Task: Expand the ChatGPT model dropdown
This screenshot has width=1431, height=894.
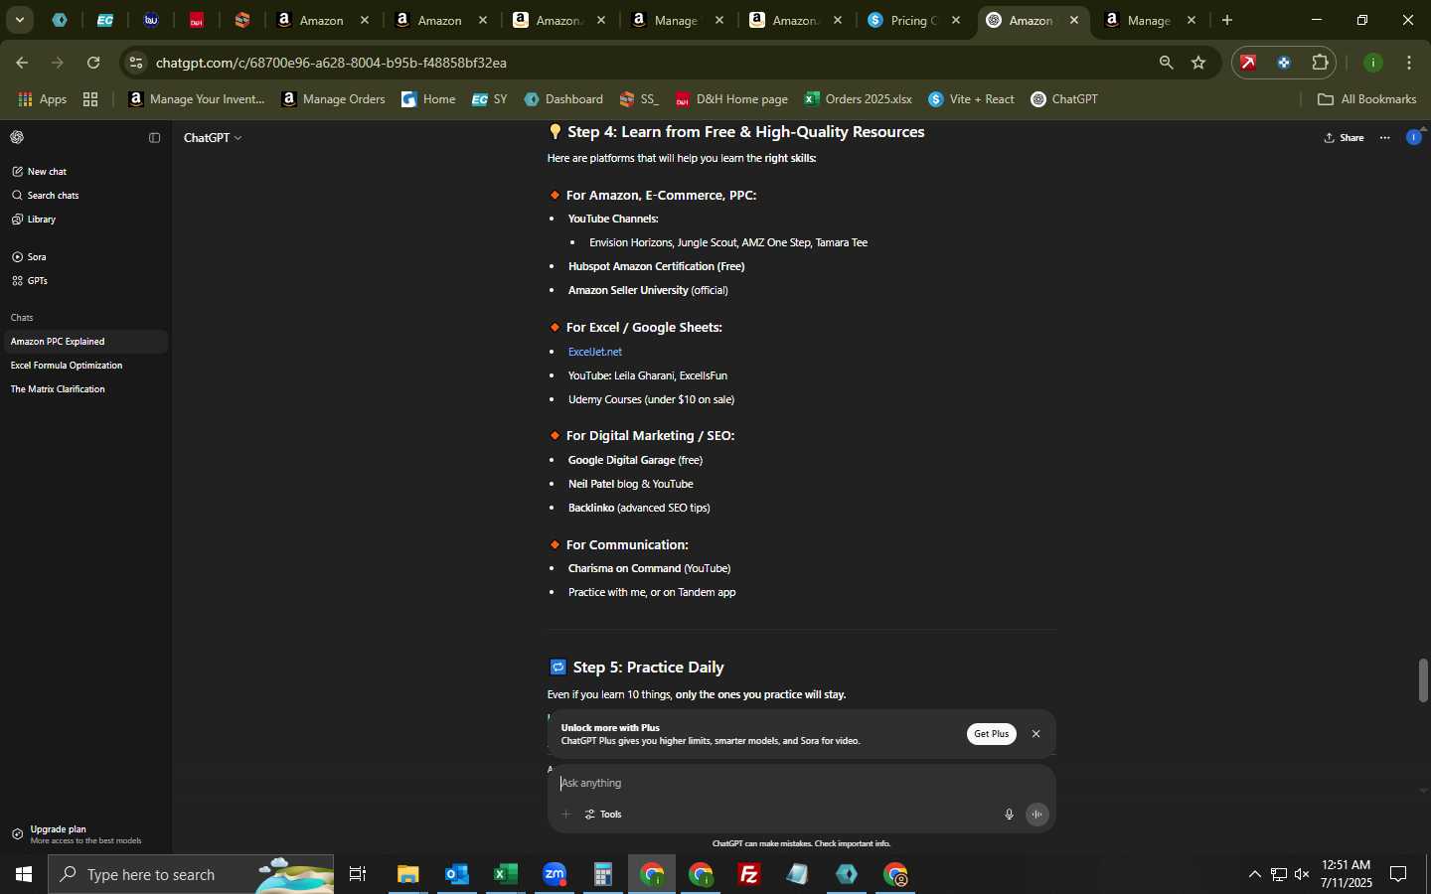Action: [213, 138]
